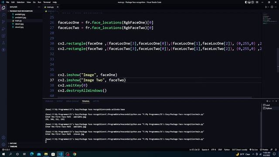Image resolution: width=279 pixels, height=157 pixels.
Task: Open the Windows Start menu
Action: coord(3,154)
